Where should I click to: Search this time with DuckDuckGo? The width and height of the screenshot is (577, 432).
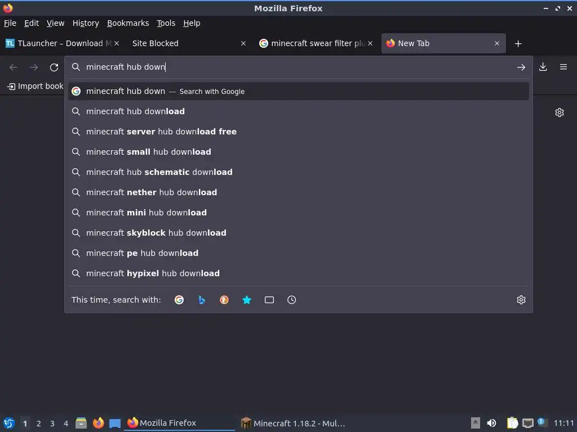coord(224,300)
